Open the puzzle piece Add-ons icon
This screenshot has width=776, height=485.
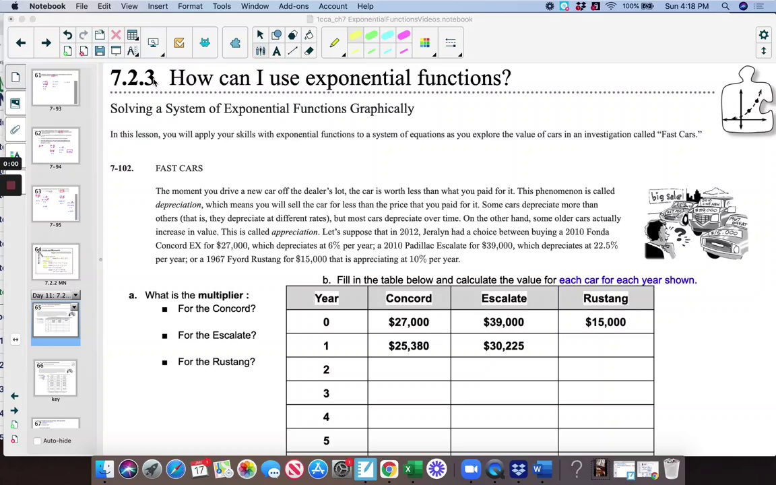(235, 43)
